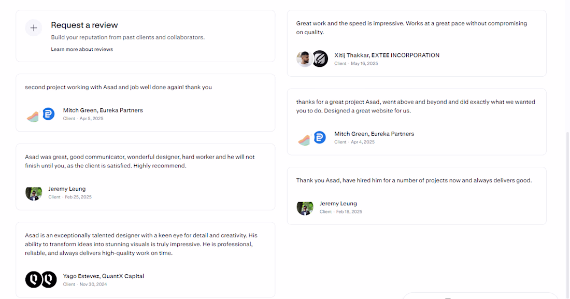
Task: Open Mitch Green's name on the April 5 review
Action: pyautogui.click(x=103, y=110)
